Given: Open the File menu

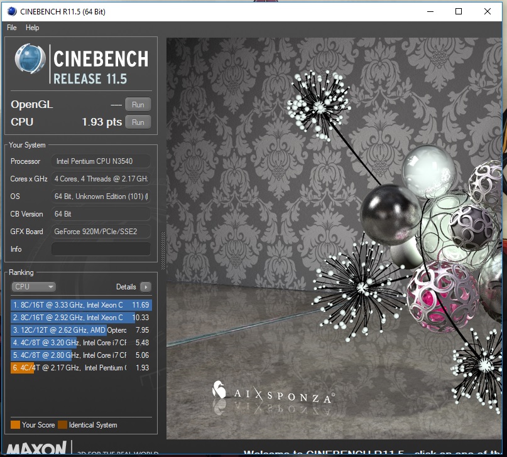Looking at the screenshot, I should [12, 28].
